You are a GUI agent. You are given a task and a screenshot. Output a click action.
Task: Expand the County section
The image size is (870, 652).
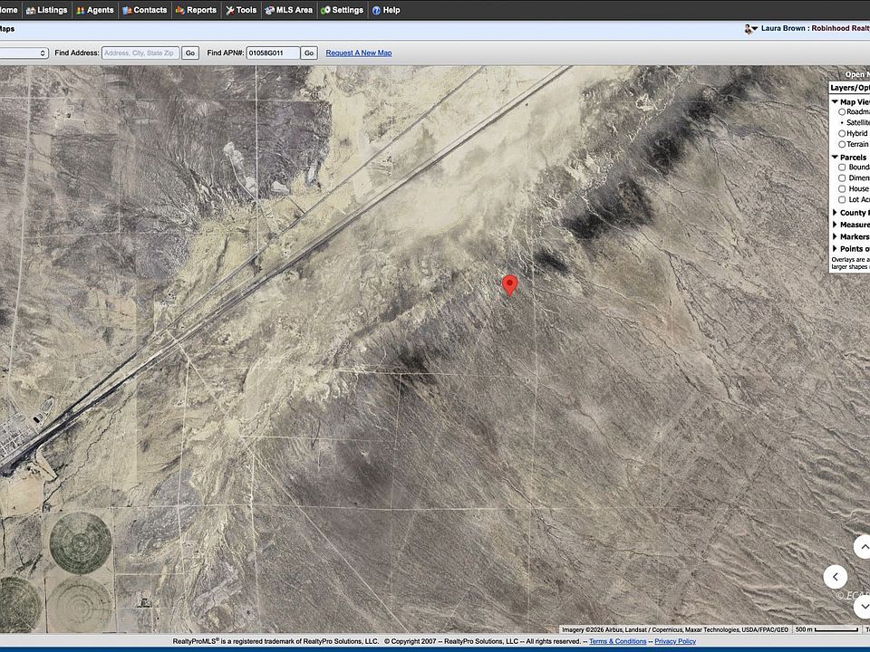click(x=835, y=213)
